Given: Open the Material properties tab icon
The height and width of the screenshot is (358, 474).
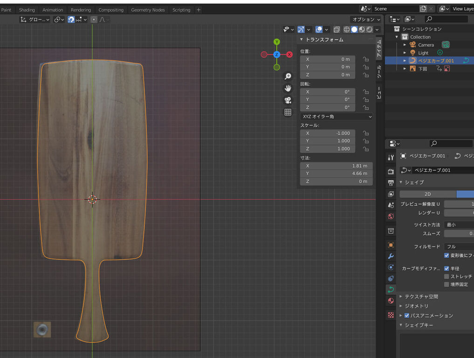Looking at the screenshot, I should [x=391, y=301].
